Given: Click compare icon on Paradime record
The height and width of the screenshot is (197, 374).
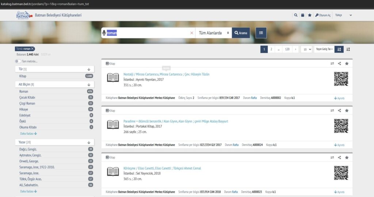Looking at the screenshot, I should pos(332,110).
